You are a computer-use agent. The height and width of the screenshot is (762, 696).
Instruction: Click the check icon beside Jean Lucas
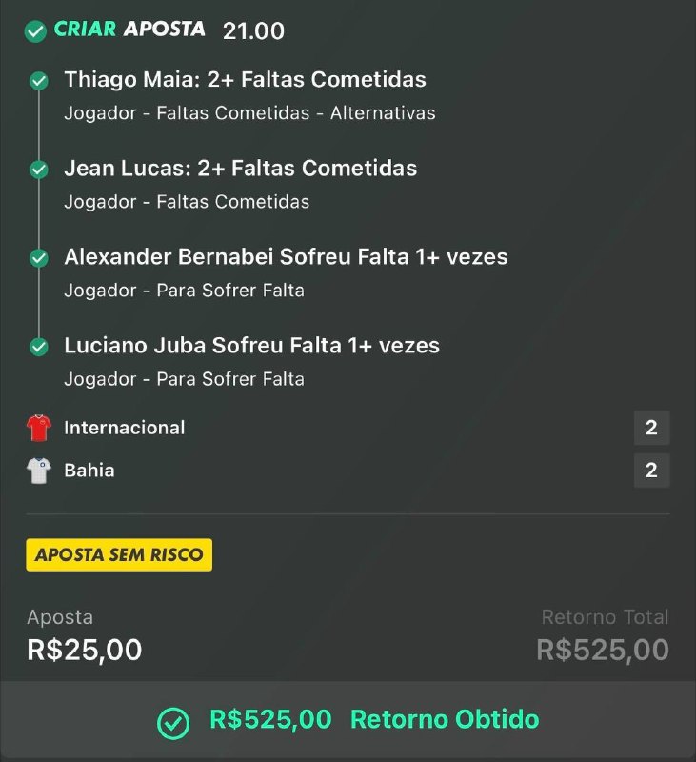point(39,170)
